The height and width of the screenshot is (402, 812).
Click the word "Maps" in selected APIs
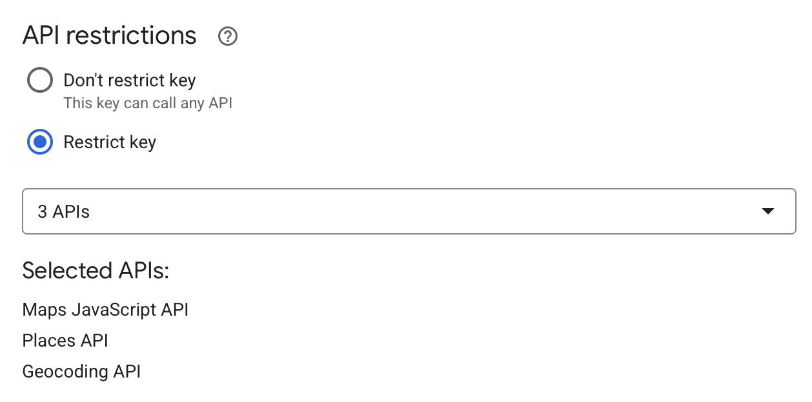coord(45,310)
